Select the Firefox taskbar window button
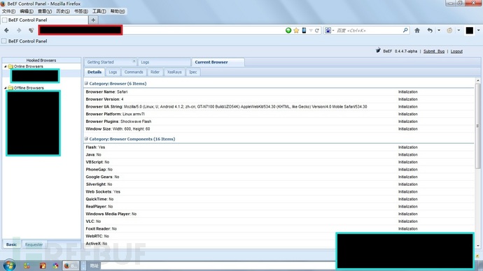 pos(71,265)
